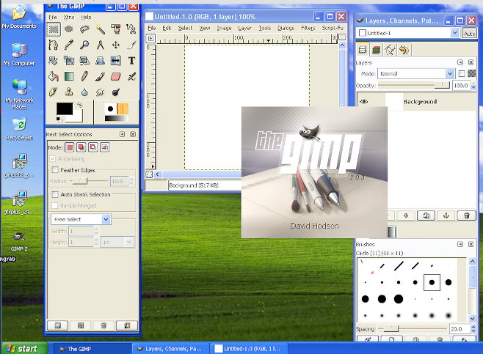Select the Scale tool
Image resolution: width=483 pixels, height=354 pixels.
[69, 61]
